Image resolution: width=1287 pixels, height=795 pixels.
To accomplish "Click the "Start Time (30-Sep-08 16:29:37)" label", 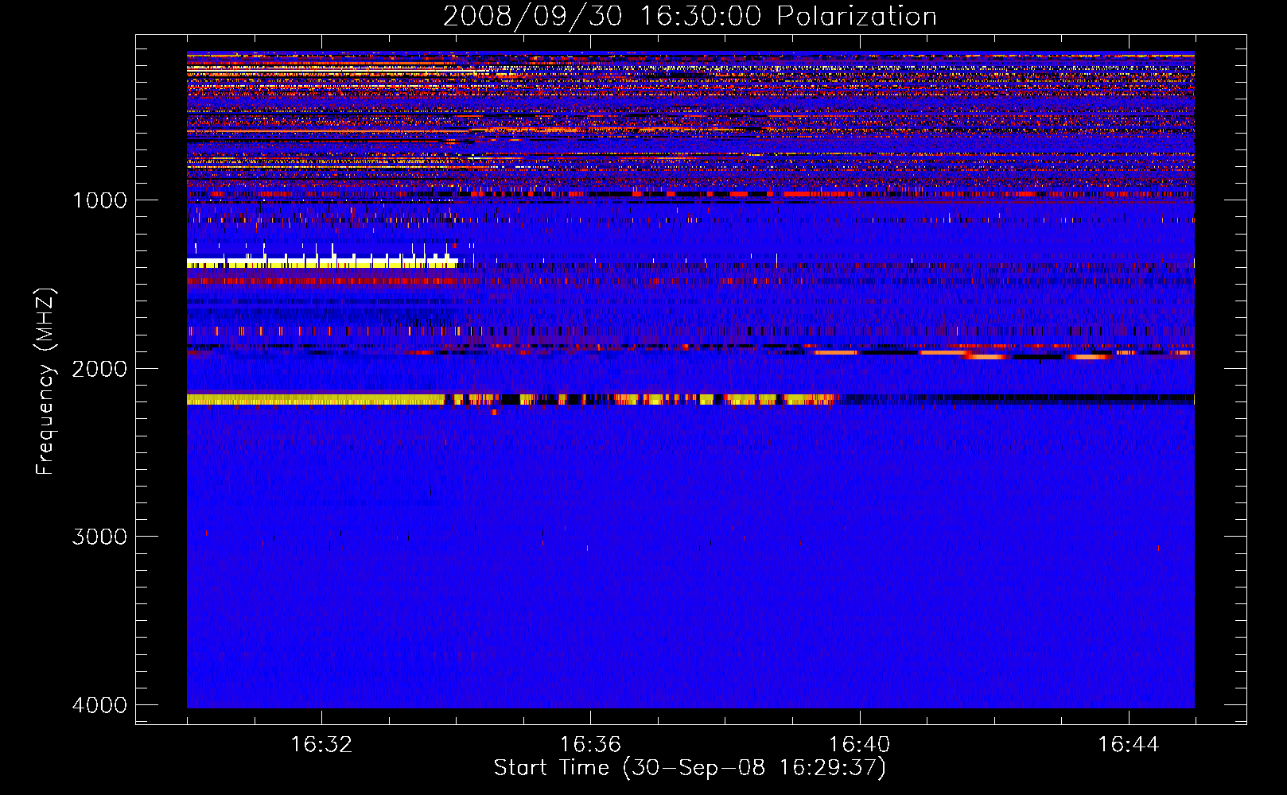I will [x=690, y=768].
